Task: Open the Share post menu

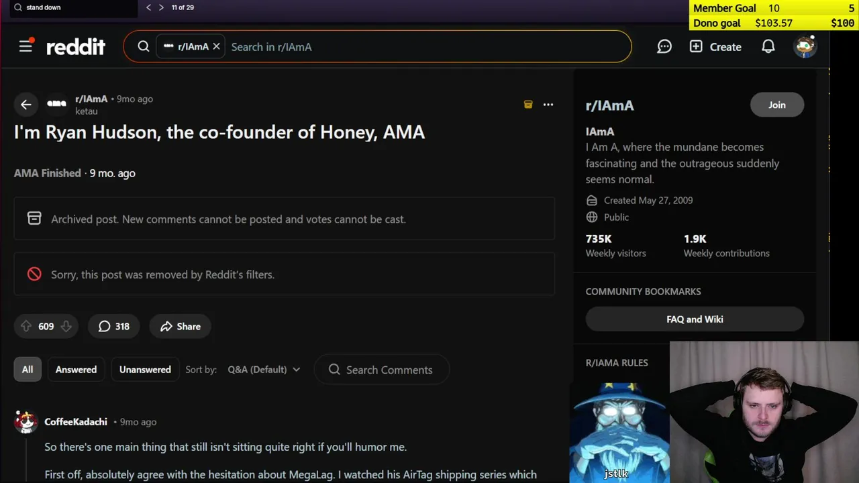Action: coord(181,327)
